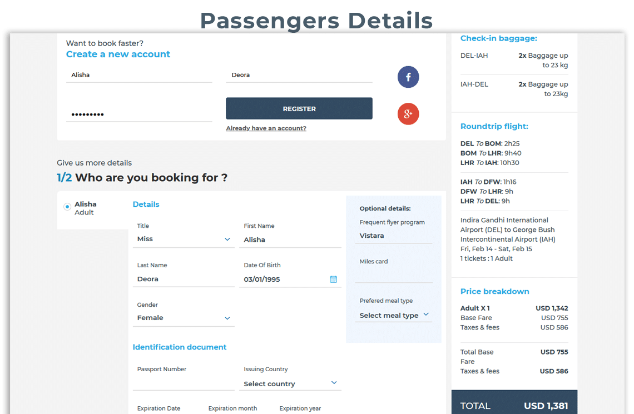
Task: Click the Miles card input field
Action: click(393, 275)
